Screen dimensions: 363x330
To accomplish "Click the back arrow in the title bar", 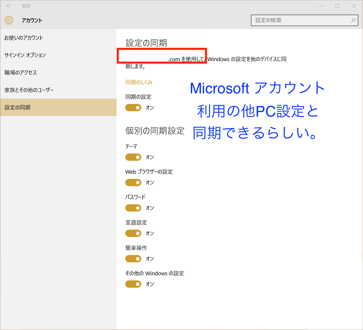I will [9, 6].
